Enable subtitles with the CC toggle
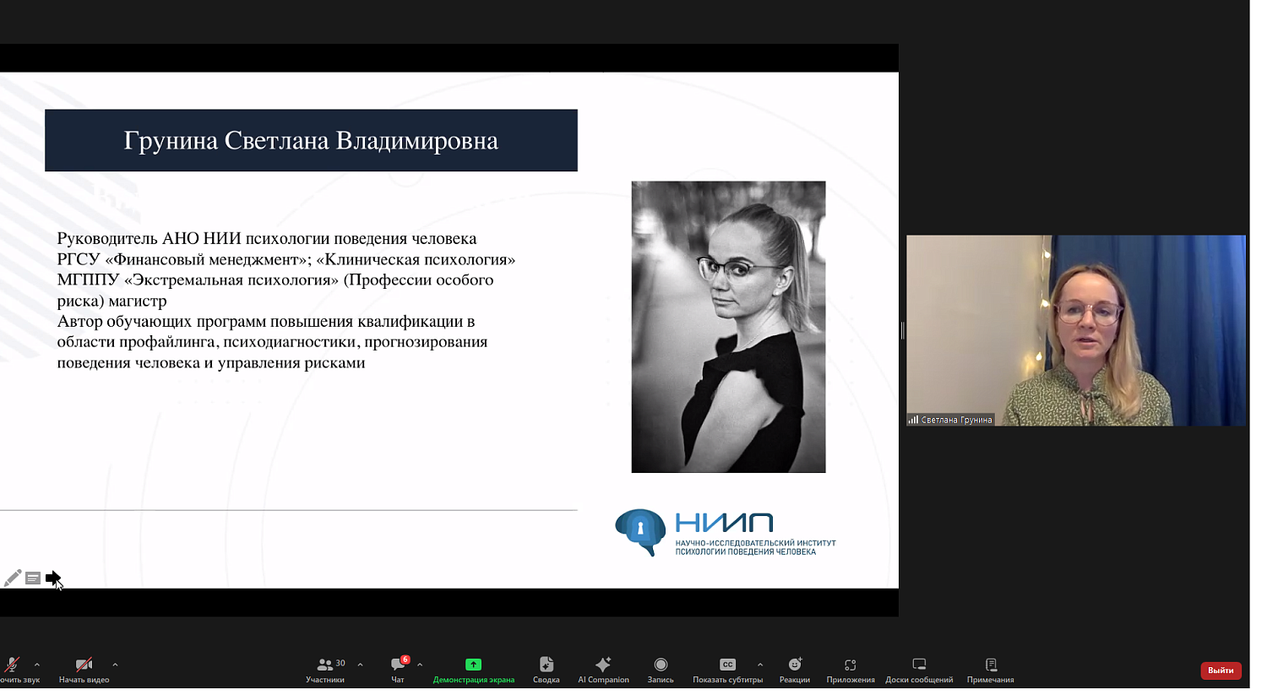Viewport: 1267px width, 695px height. tap(727, 665)
